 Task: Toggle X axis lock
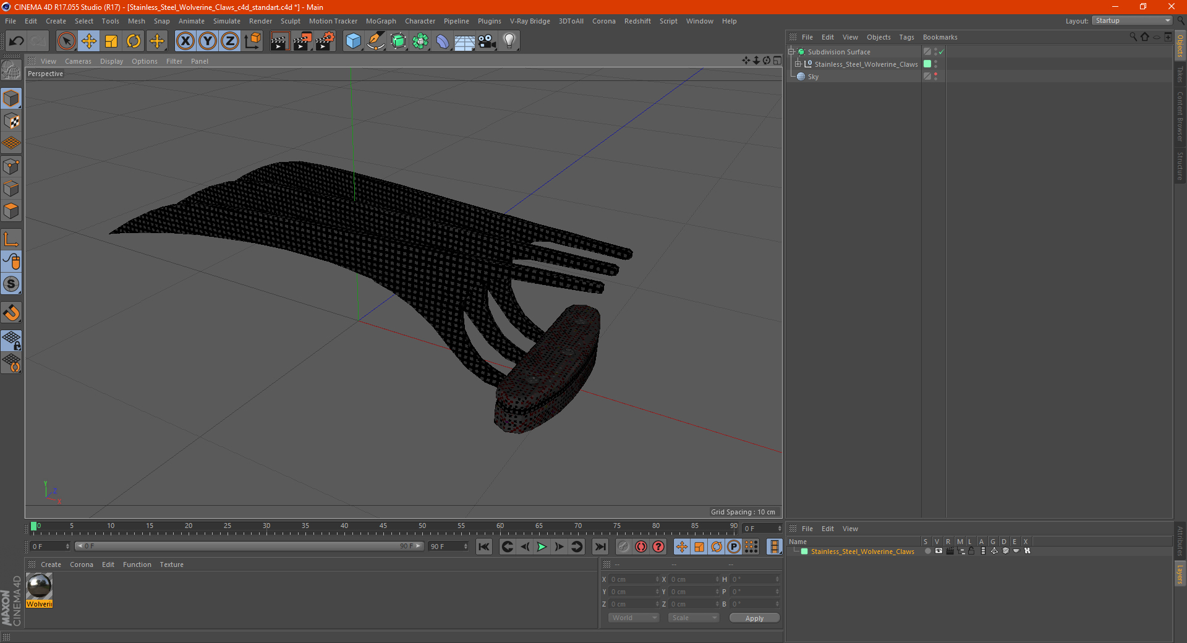(x=185, y=41)
